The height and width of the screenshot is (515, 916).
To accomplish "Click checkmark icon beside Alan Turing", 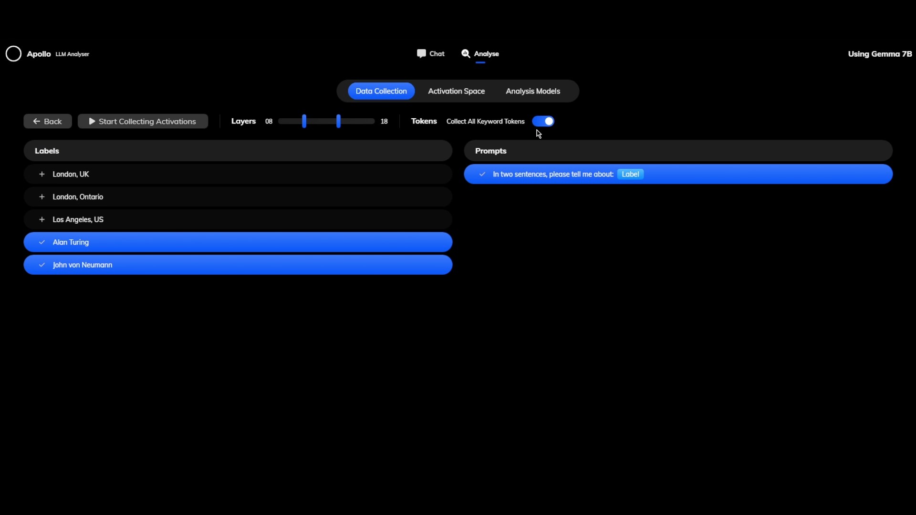I will [x=42, y=242].
